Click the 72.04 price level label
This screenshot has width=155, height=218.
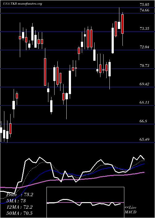(144, 47)
